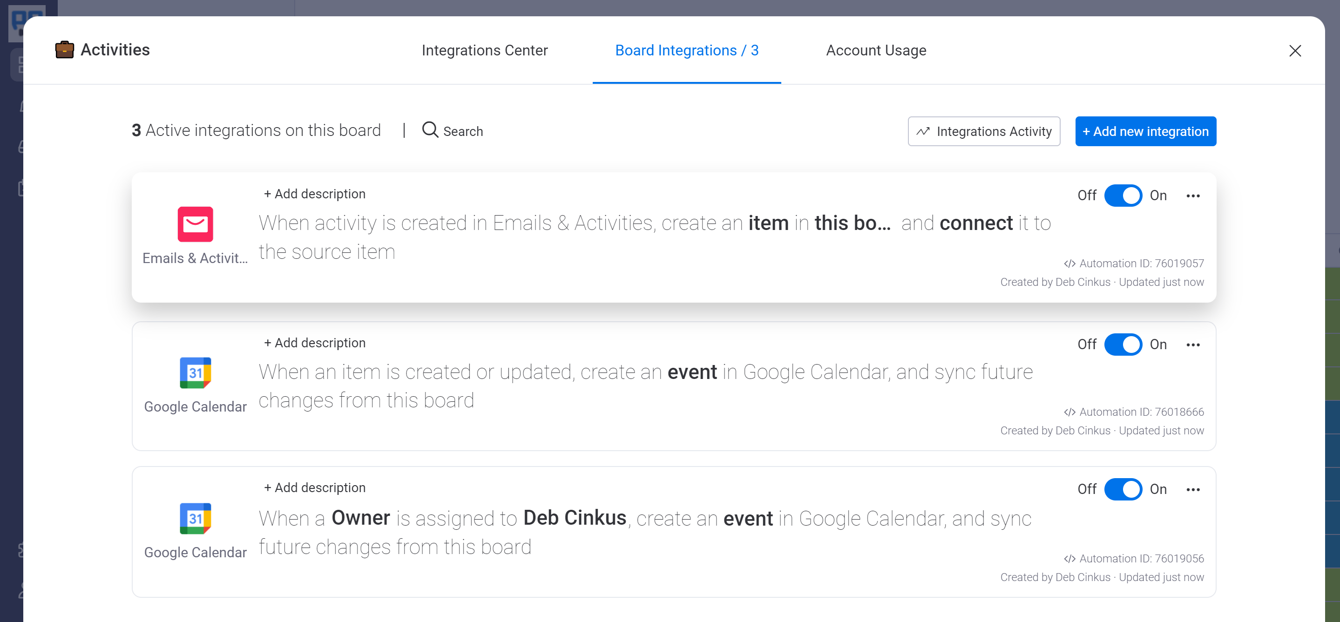
Task: Click Add new integration button
Action: (x=1145, y=132)
